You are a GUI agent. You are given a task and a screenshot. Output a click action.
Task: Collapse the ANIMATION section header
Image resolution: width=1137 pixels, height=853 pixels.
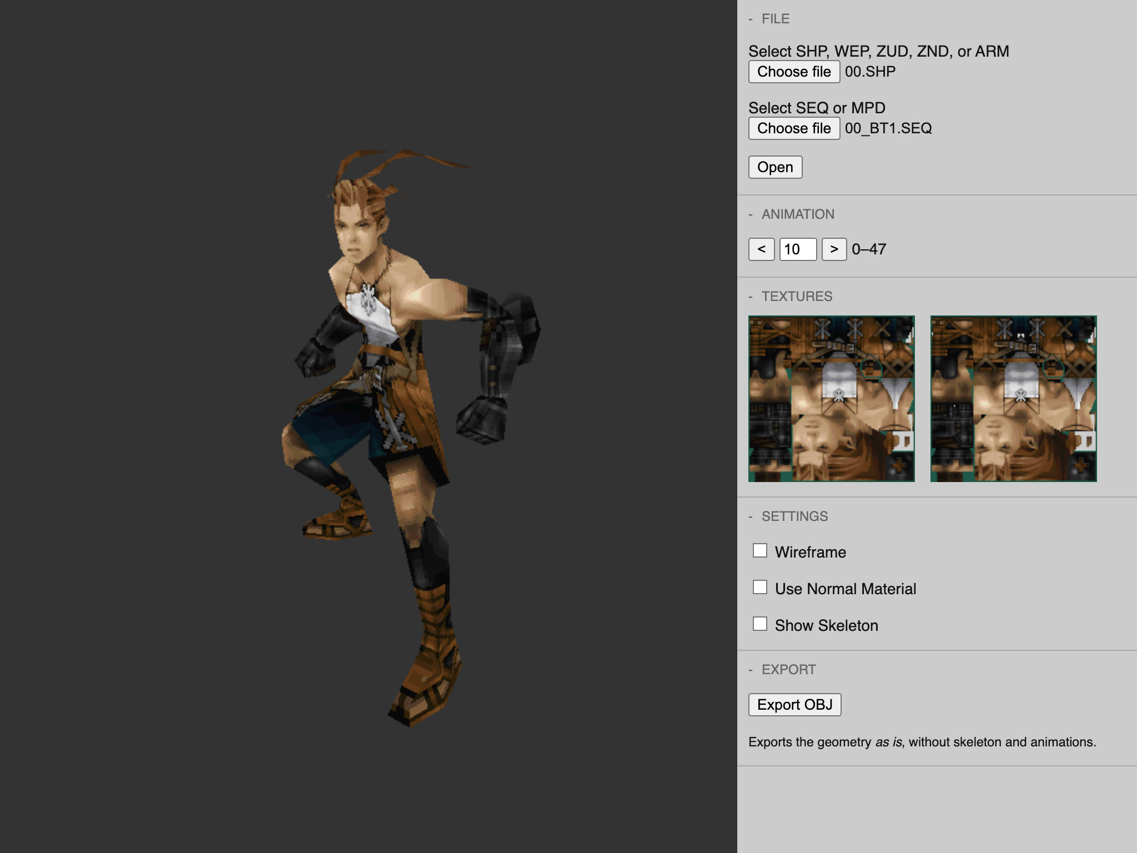[x=797, y=214]
